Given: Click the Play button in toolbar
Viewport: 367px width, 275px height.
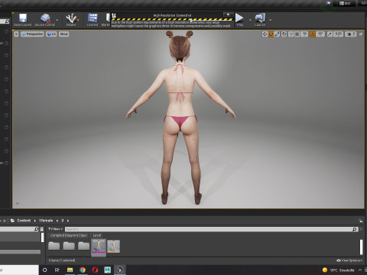Looking at the screenshot, I should [x=239, y=20].
